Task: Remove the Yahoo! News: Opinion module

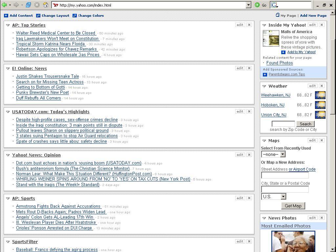Action: [249, 155]
